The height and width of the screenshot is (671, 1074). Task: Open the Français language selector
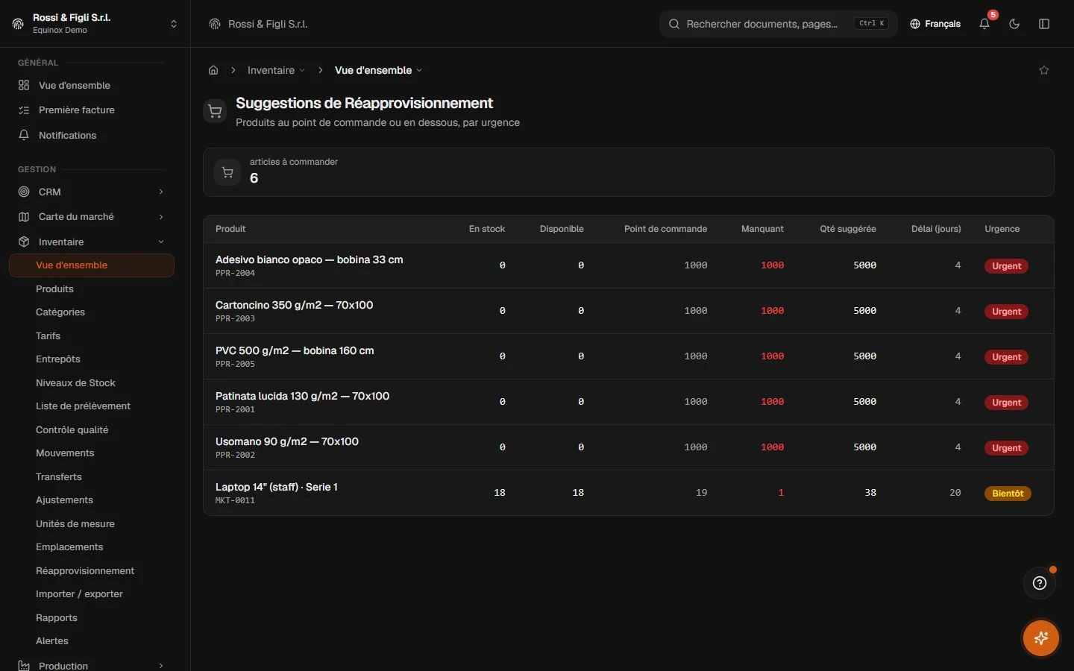point(935,24)
